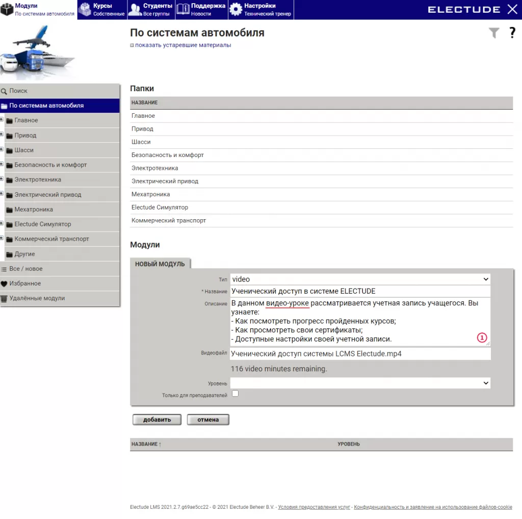Open help via the question mark icon

pos(512,33)
